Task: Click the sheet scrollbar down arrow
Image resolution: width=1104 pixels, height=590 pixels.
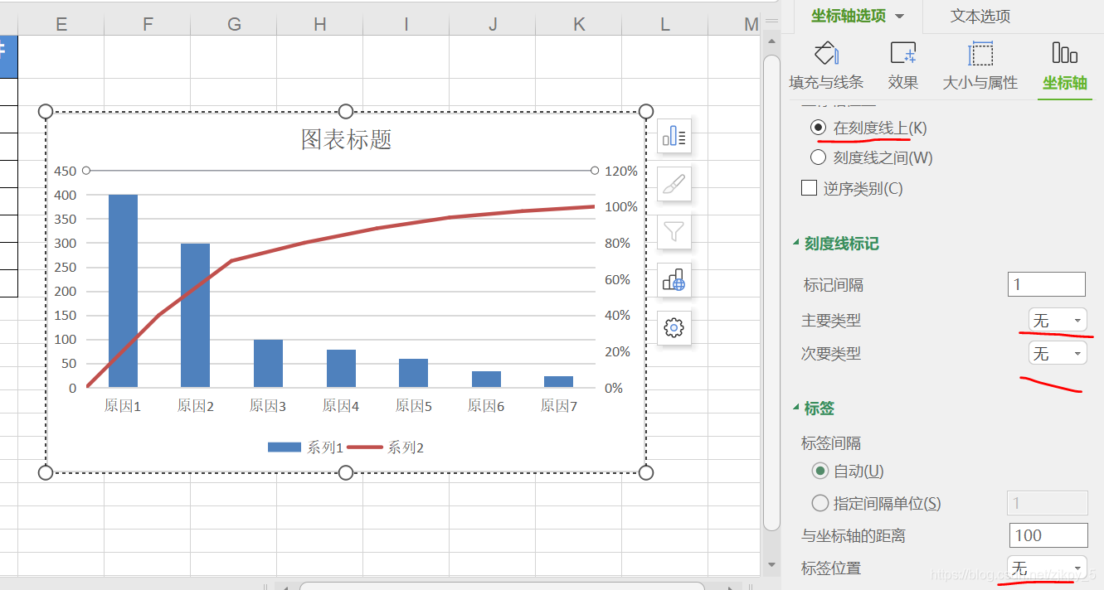Action: pyautogui.click(x=771, y=565)
